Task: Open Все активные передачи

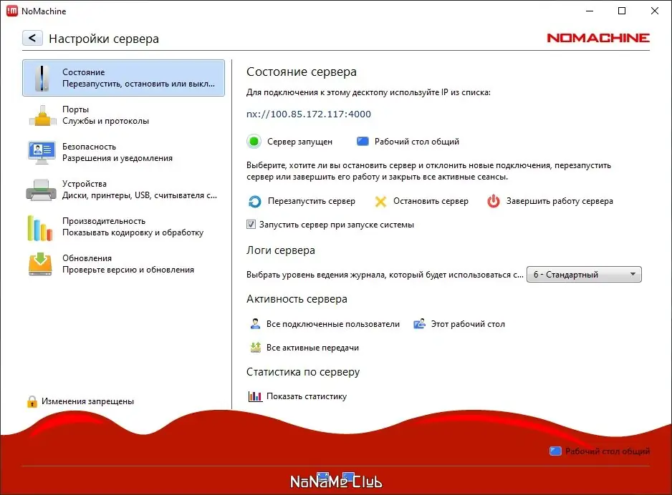Action: coord(312,348)
